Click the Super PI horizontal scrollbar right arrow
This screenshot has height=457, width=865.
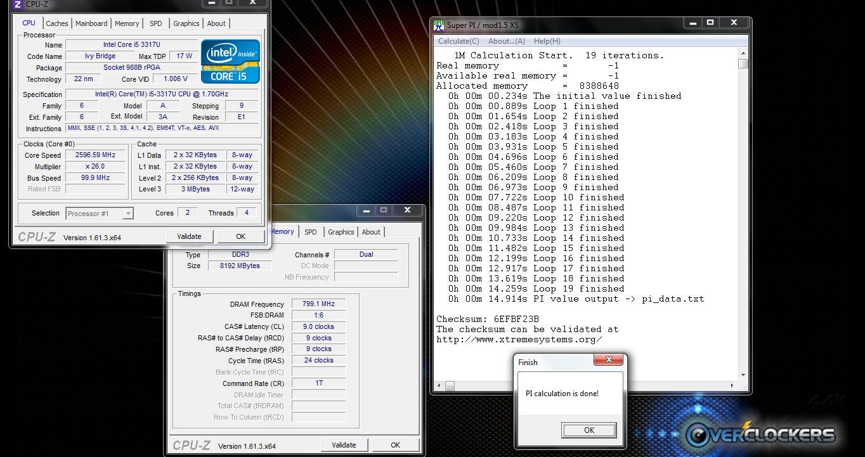click(x=733, y=385)
